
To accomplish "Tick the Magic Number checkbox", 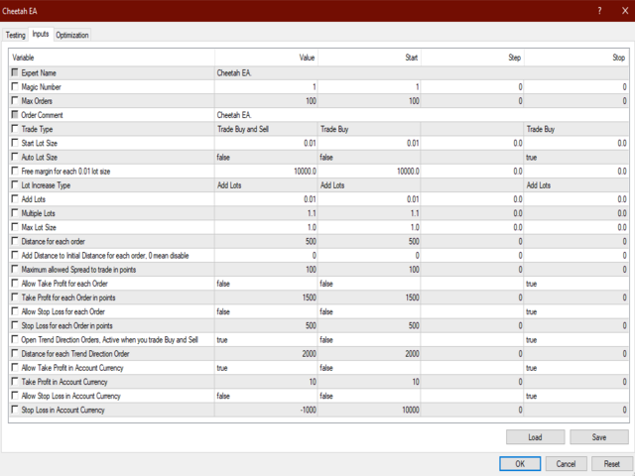I will click(x=15, y=86).
